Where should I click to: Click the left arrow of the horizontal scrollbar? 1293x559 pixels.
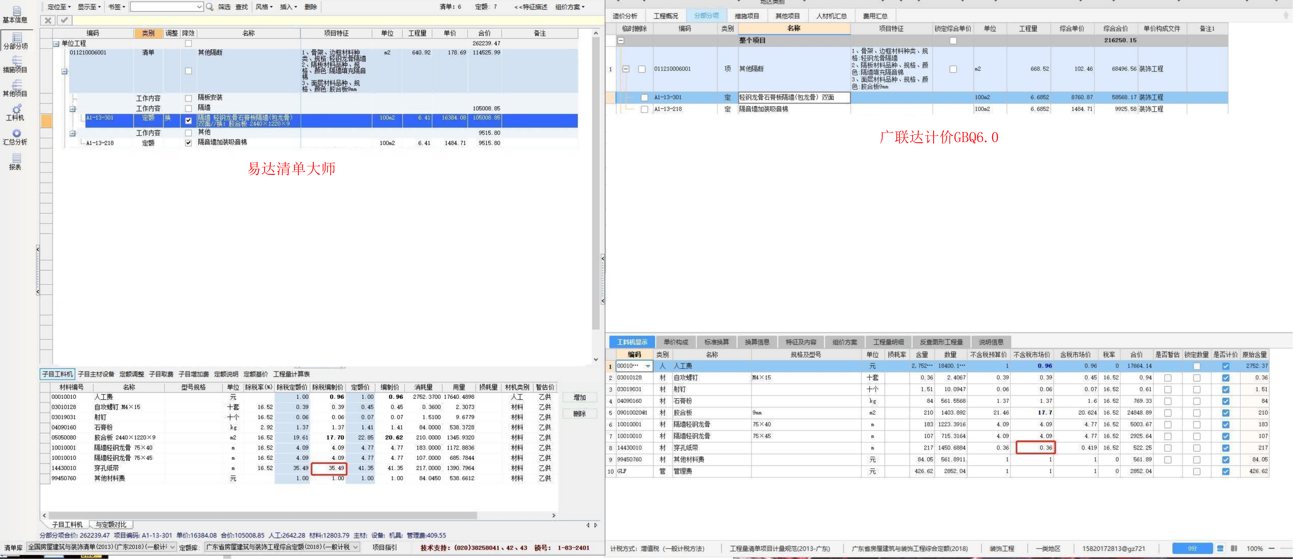click(44, 516)
